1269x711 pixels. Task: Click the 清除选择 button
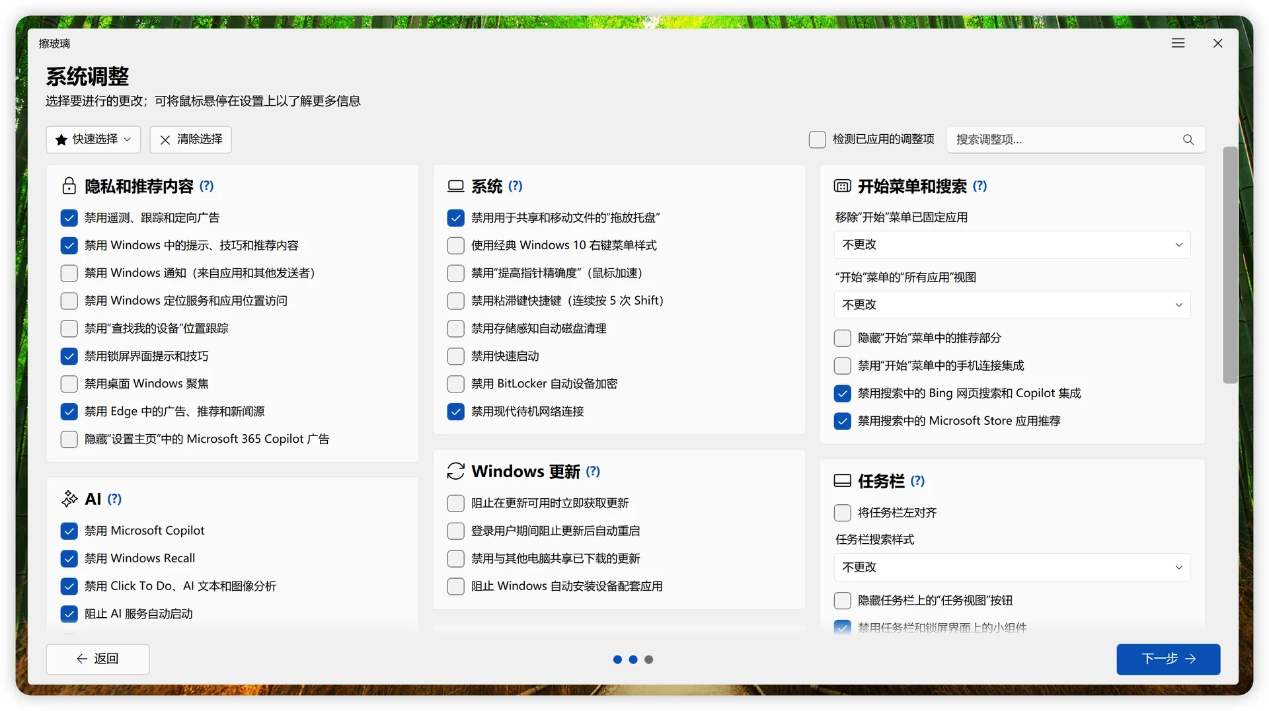[x=190, y=139]
